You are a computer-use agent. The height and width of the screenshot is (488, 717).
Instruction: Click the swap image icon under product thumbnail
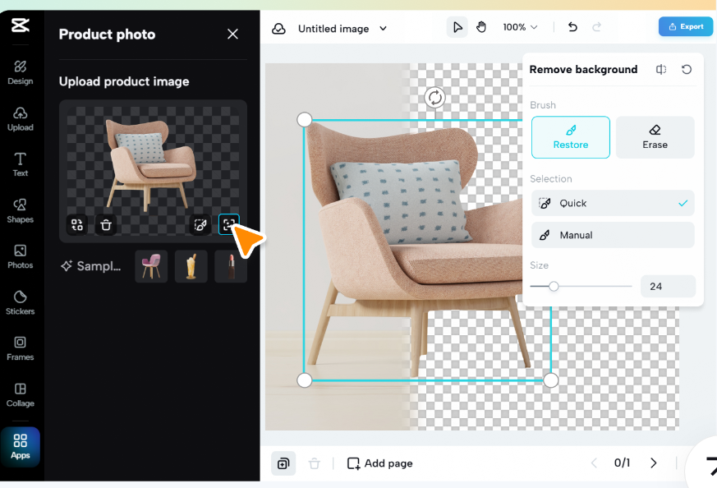[x=77, y=224]
